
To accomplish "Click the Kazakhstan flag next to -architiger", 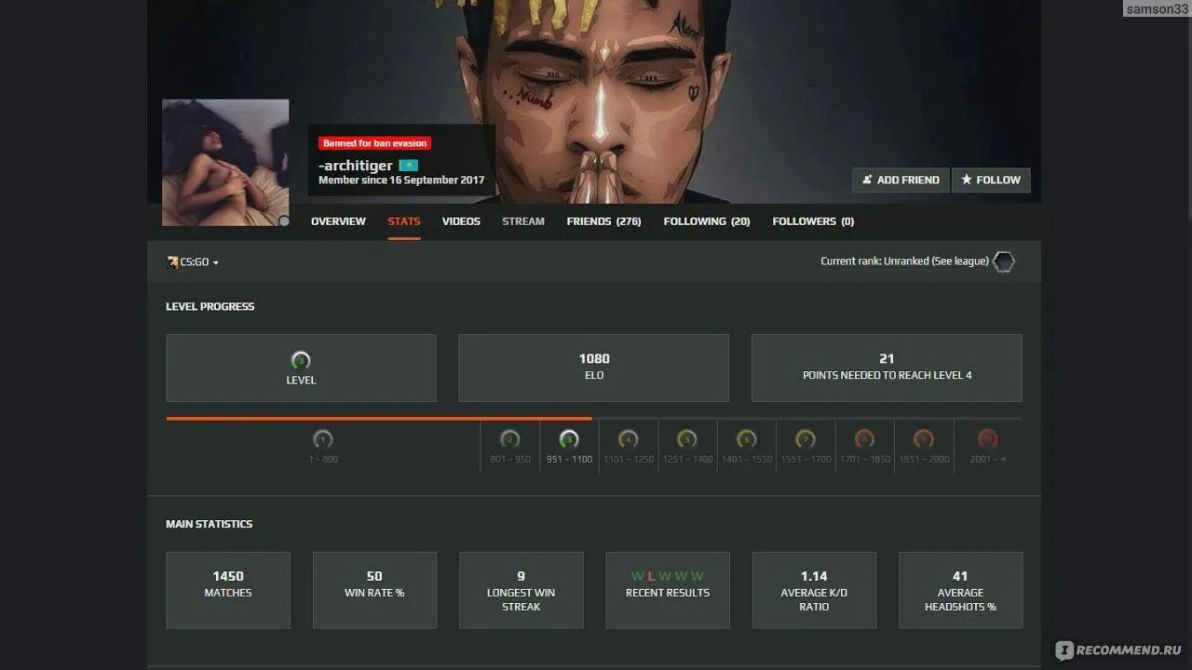I will pyautogui.click(x=409, y=166).
